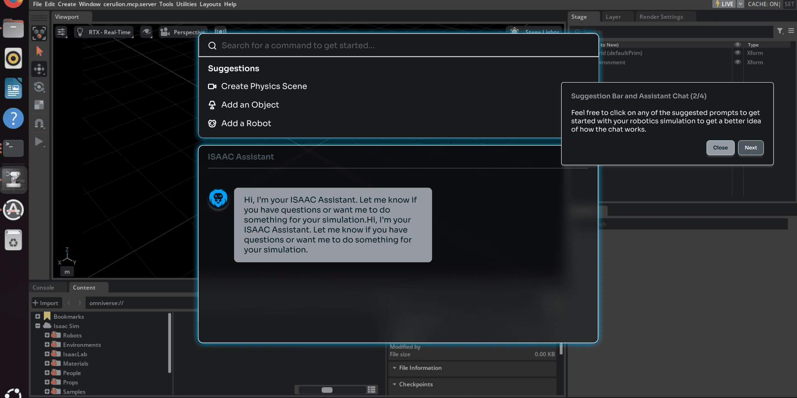The image size is (797, 398).
Task: Switch to the Stage tab
Action: coord(579,17)
